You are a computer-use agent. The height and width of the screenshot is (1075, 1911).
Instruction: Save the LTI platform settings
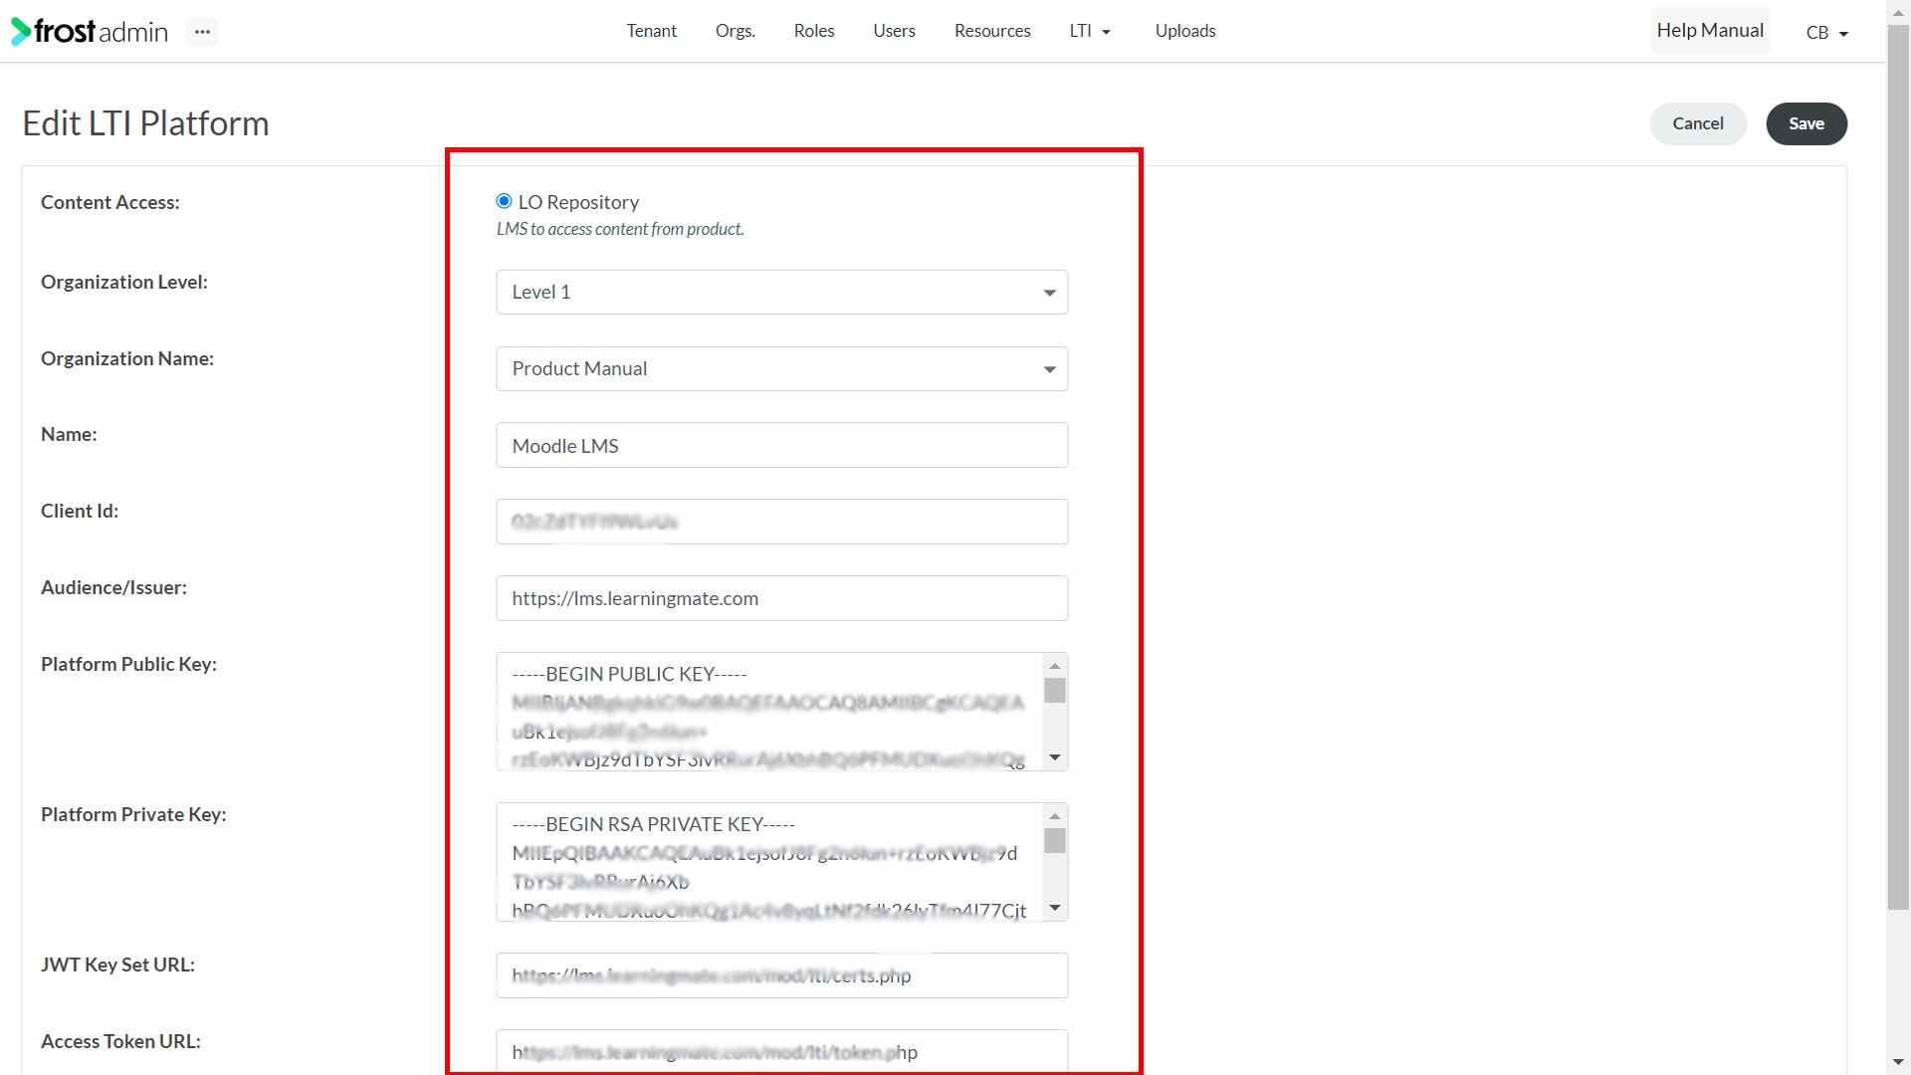click(x=1805, y=123)
